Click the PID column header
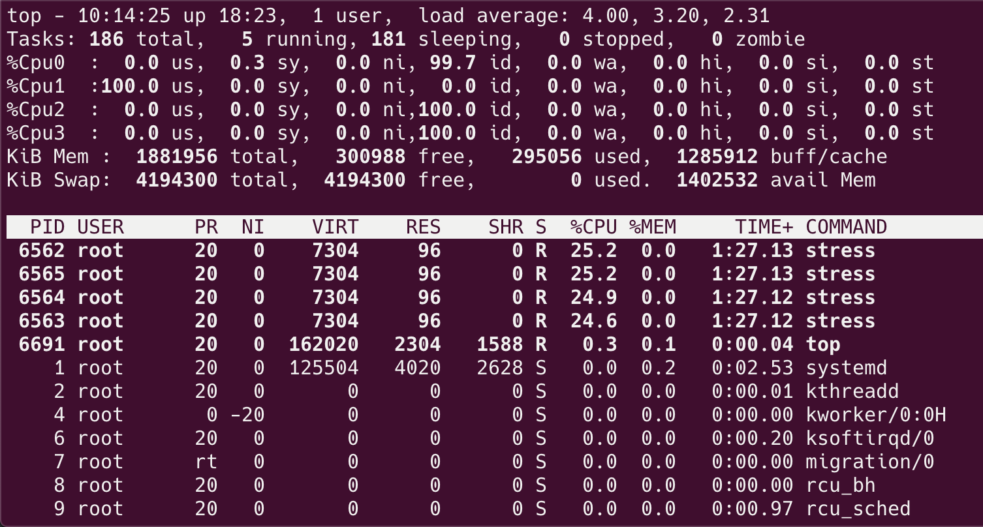The height and width of the screenshot is (527, 983). [x=48, y=226]
